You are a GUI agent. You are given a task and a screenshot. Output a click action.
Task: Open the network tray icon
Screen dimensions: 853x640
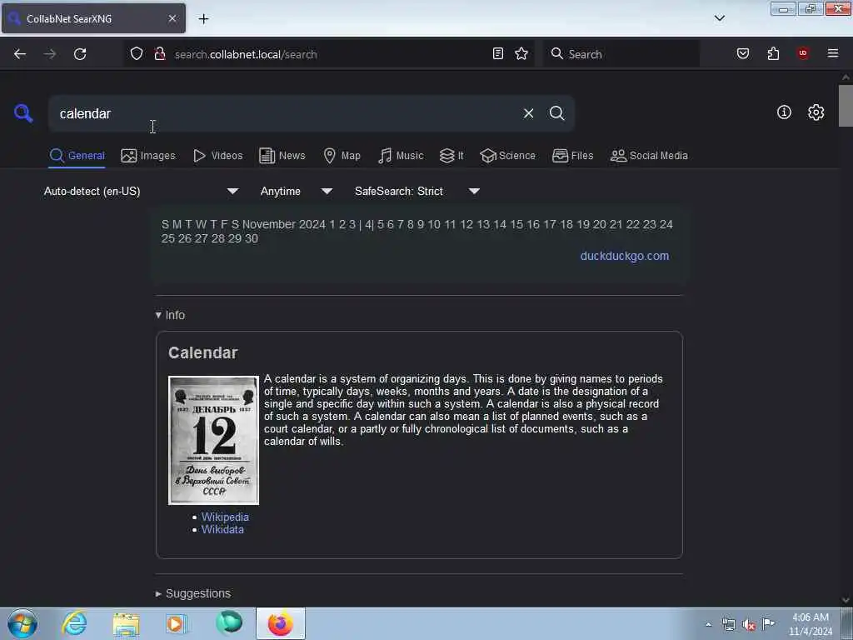click(x=728, y=624)
